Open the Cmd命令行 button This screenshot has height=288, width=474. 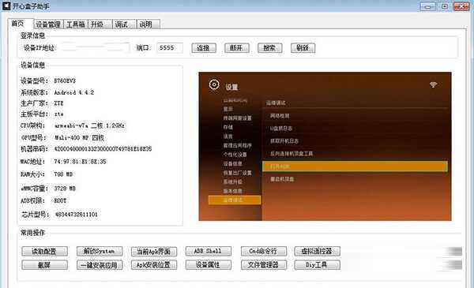(264, 251)
